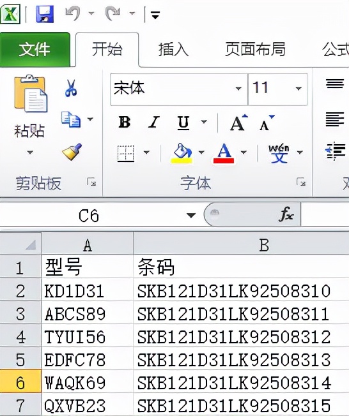The width and height of the screenshot is (349, 416).
Task: Select column A header
Action: (87, 244)
